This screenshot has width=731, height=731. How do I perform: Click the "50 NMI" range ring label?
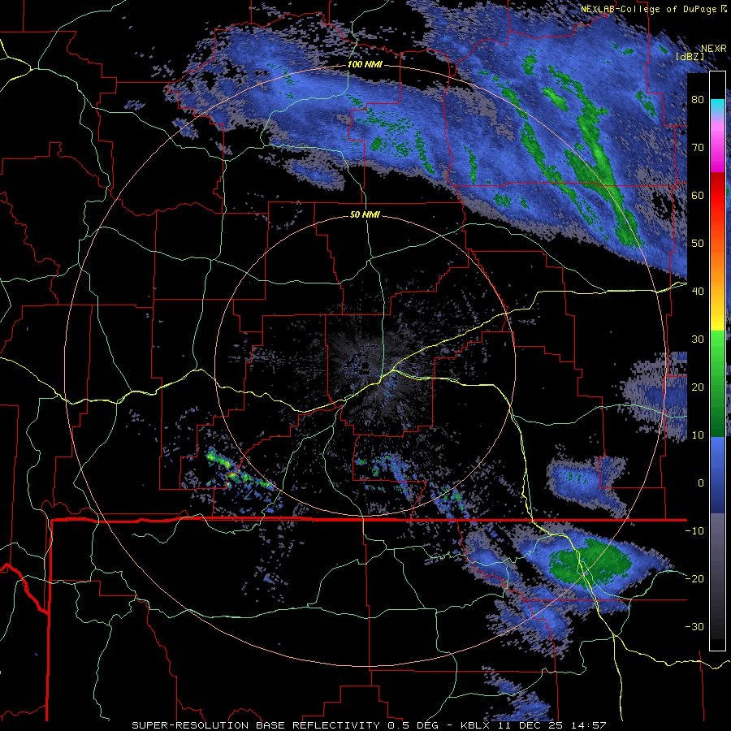click(x=365, y=215)
